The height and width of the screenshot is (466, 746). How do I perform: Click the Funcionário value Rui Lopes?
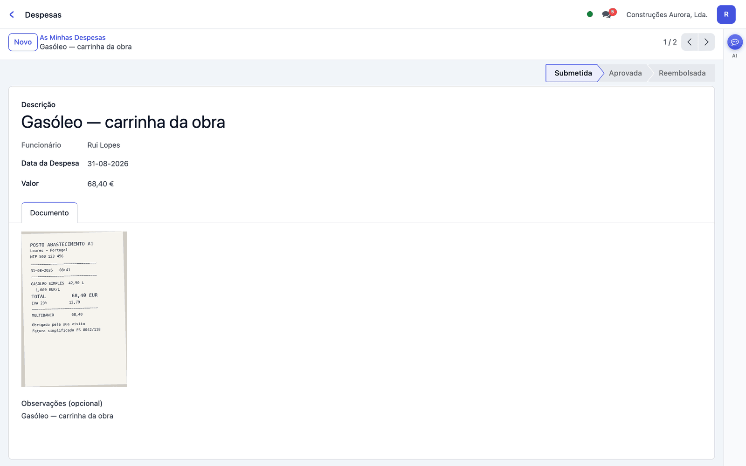[104, 145]
